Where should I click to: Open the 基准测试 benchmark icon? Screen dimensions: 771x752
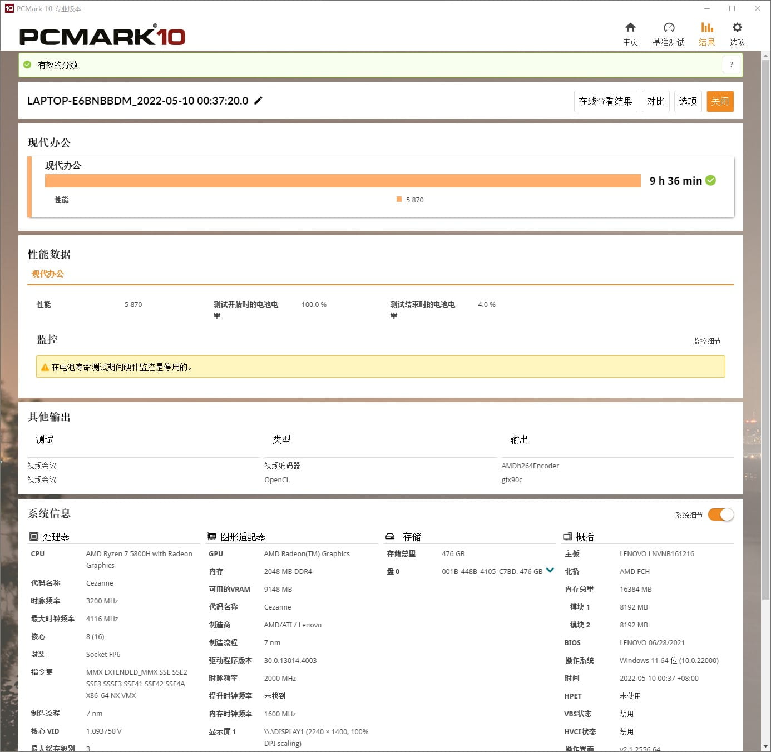tap(669, 28)
